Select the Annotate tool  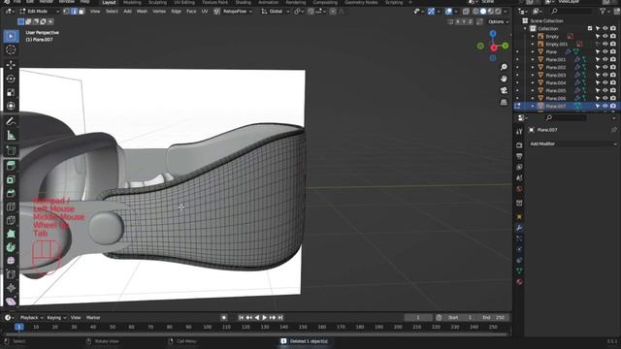pos(11,121)
